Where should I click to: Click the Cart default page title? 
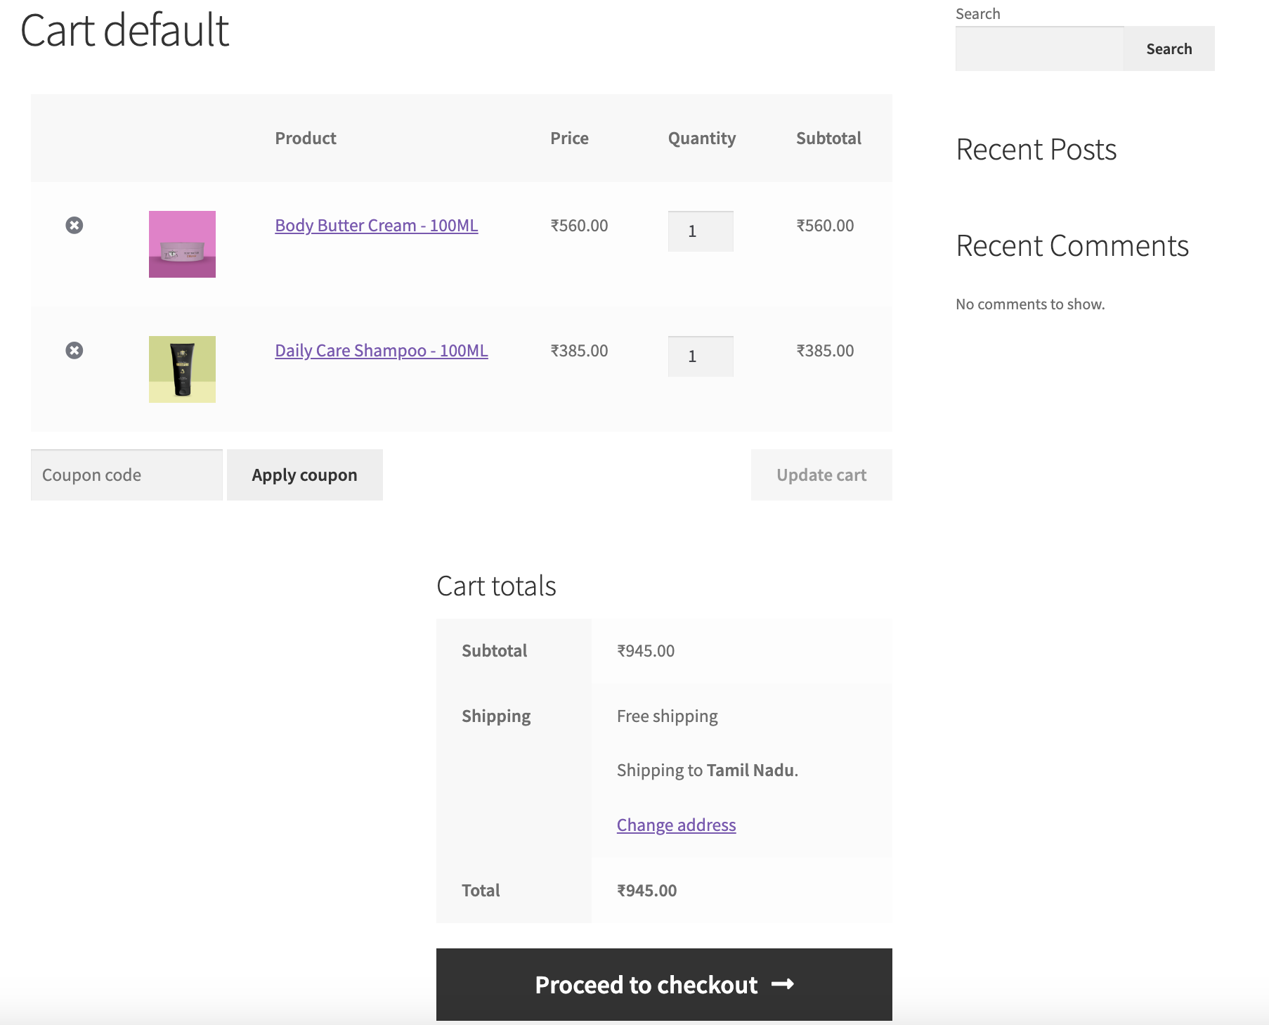pos(125,31)
